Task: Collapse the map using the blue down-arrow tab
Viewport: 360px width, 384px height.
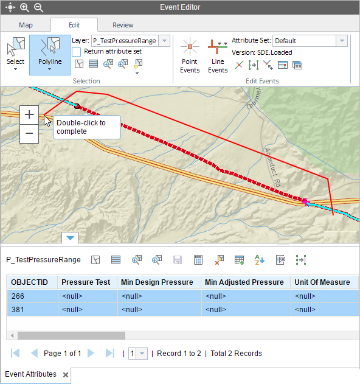Action: click(71, 238)
